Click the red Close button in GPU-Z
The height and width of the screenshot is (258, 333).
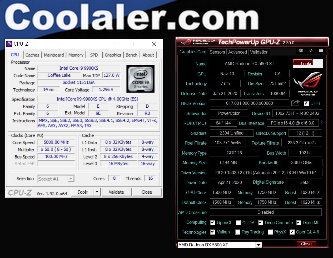(306, 244)
